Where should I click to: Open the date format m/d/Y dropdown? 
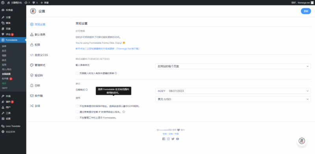click(x=233, y=91)
